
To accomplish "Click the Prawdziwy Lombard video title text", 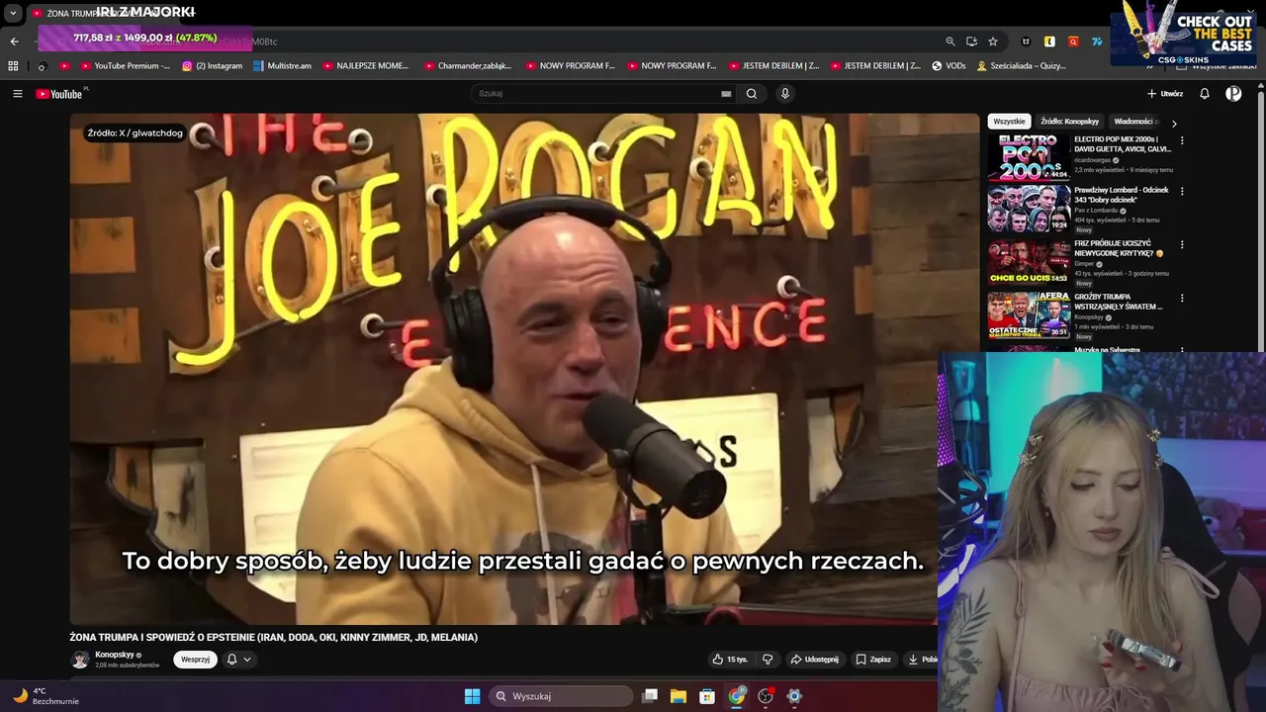I will [x=1122, y=195].
